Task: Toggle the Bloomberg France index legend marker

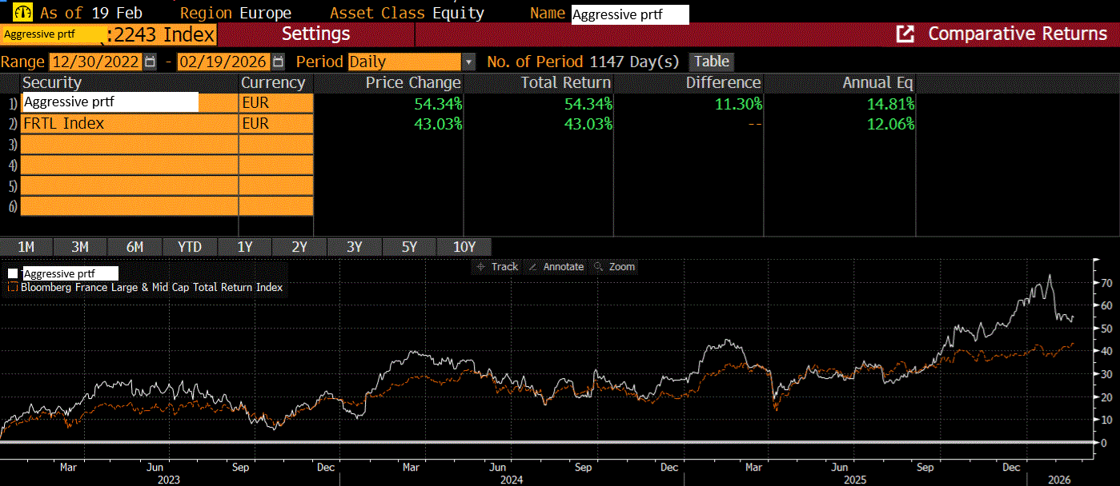Action: [x=13, y=287]
